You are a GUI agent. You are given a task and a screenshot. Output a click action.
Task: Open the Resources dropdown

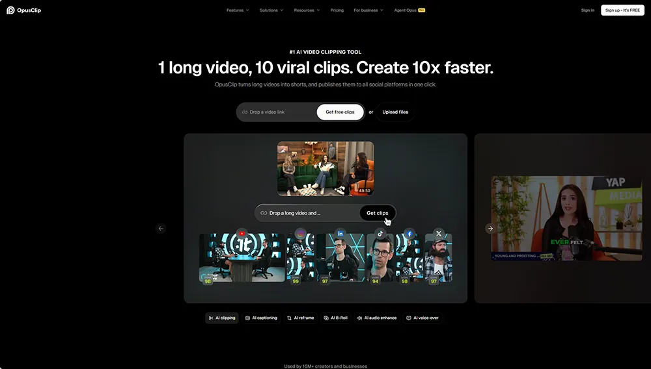307,10
